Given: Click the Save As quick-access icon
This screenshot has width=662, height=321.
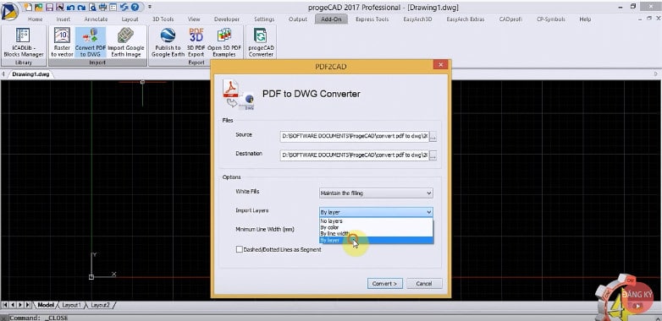Looking at the screenshot, I should [x=60, y=7].
